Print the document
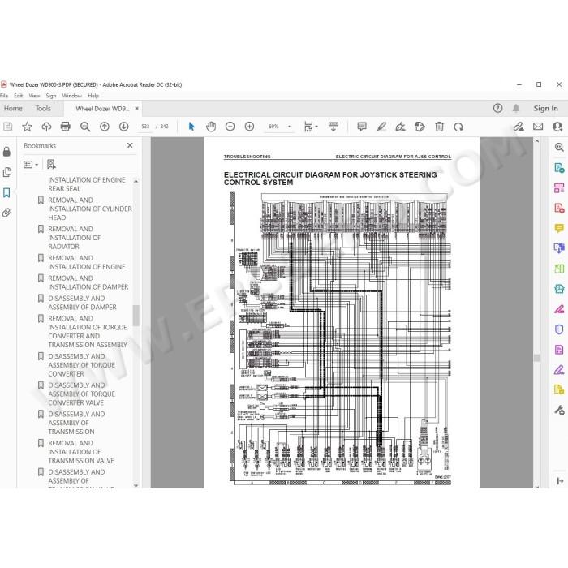 click(x=66, y=127)
